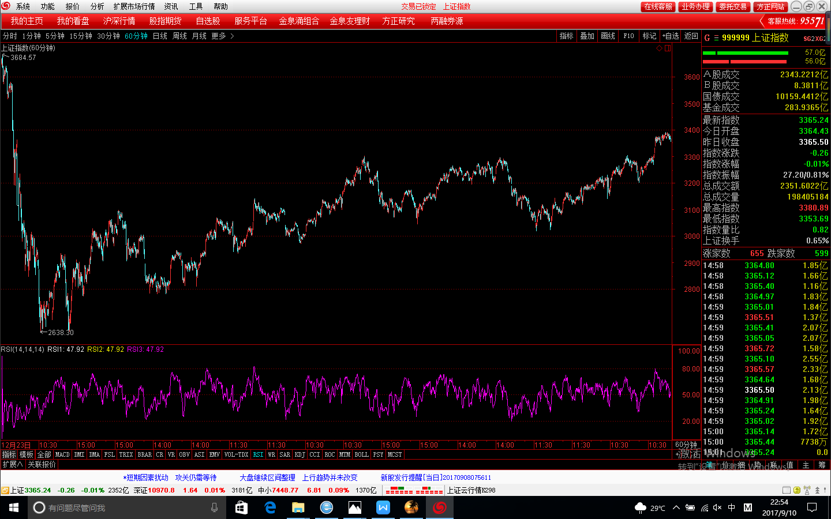
Task: Expand the 扩展 panel toggle
Action: pyautogui.click(x=12, y=464)
